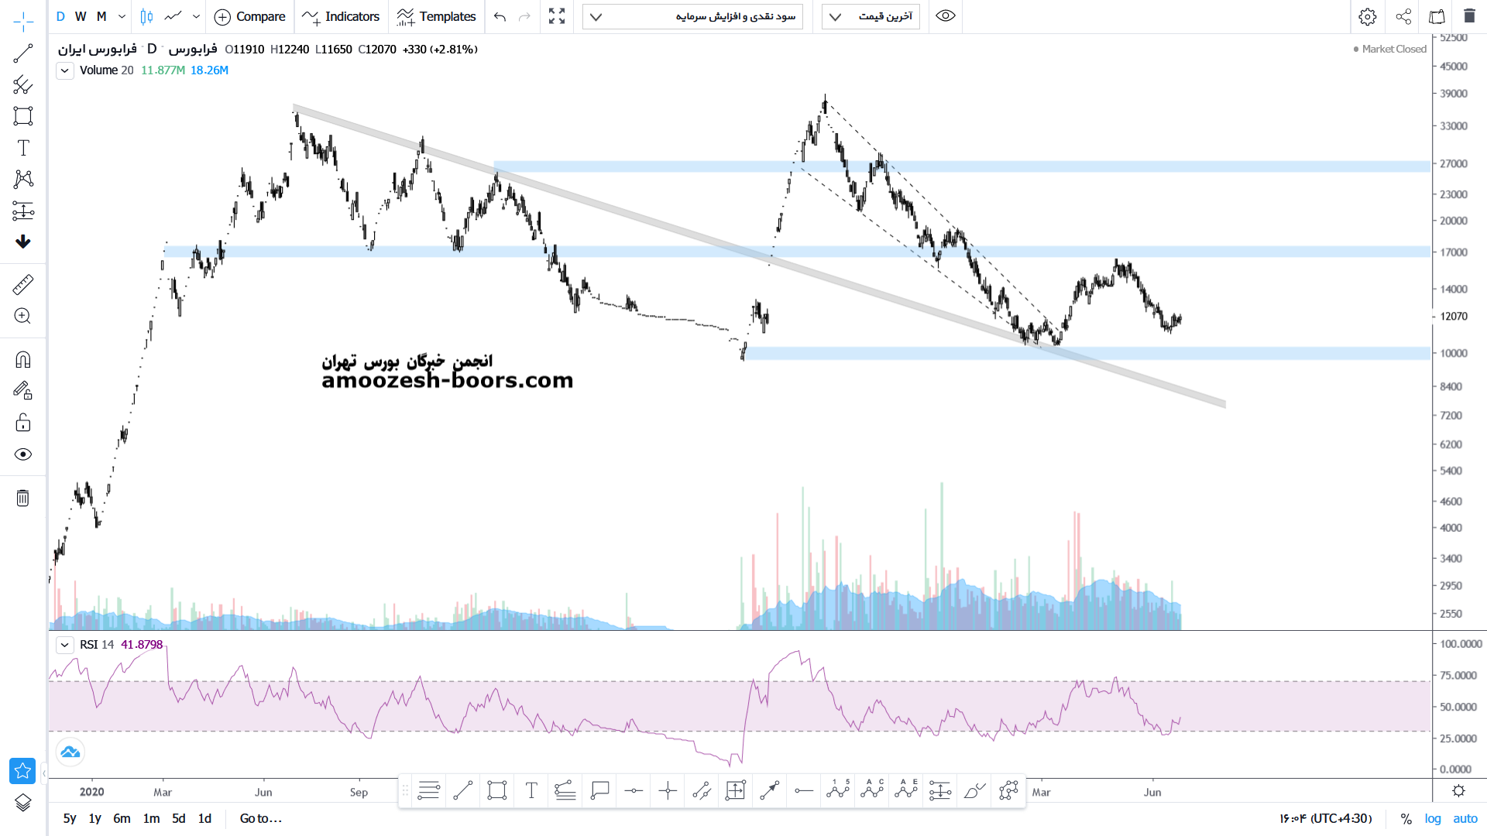Collapse the Volume indicator legend chevron
Image resolution: width=1487 pixels, height=836 pixels.
pyautogui.click(x=65, y=70)
